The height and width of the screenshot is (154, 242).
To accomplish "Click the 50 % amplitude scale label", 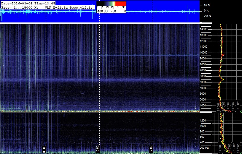I will pos(207,5).
